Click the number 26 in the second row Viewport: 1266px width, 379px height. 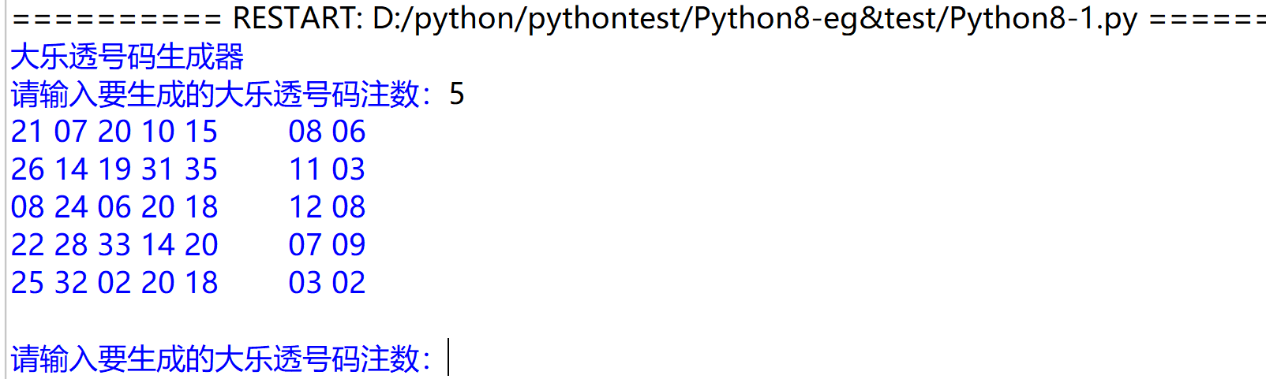click(28, 169)
